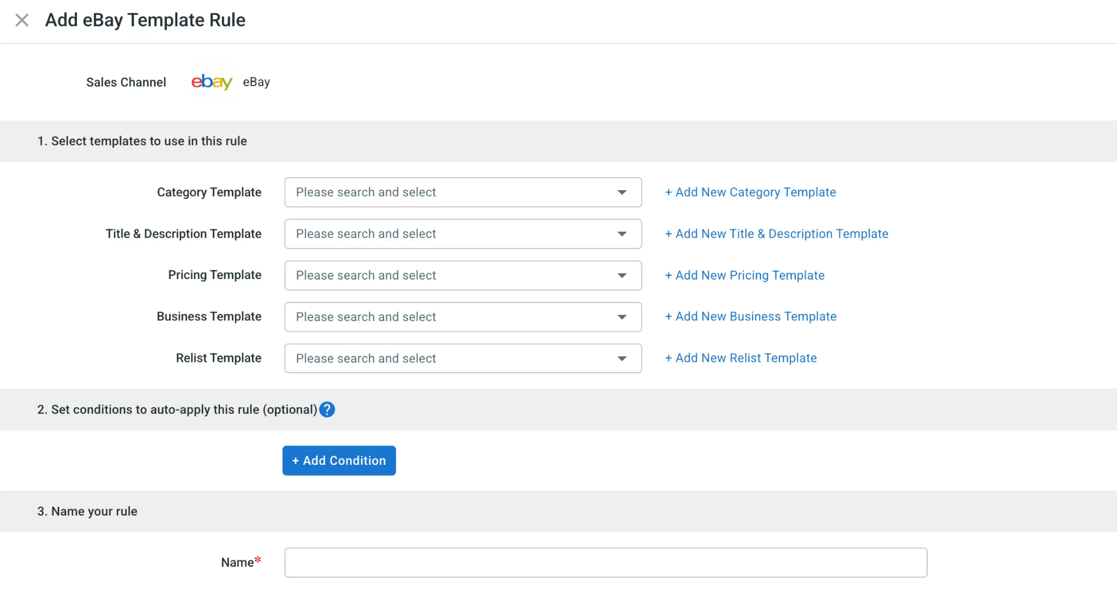Screen dimensions: 1117x606
Task: Click Add New Relist Template link
Action: [741, 358]
